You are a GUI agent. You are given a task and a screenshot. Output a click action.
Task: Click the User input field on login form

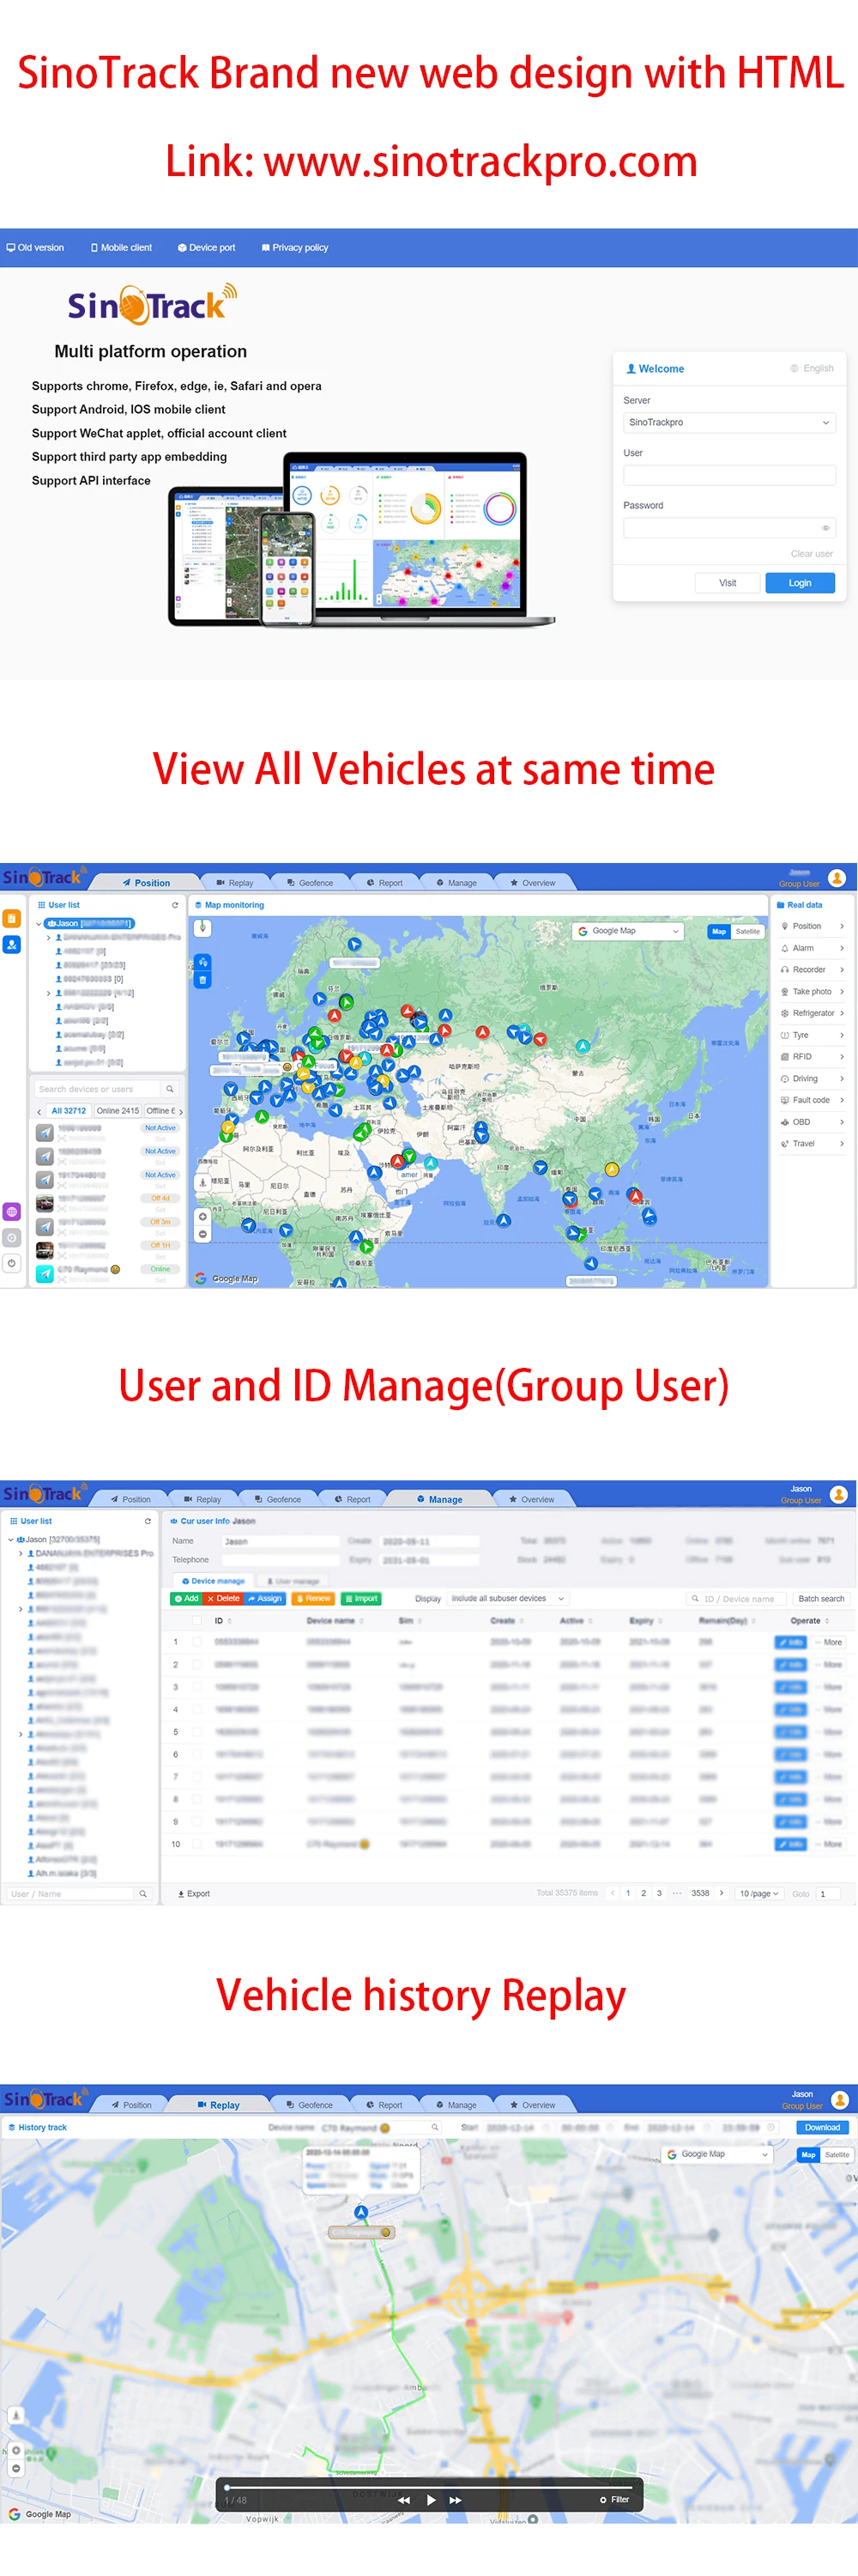728,476
